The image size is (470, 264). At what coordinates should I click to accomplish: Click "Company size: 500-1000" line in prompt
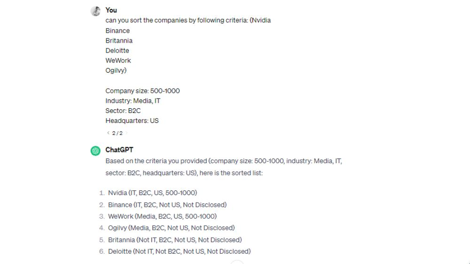[142, 91]
